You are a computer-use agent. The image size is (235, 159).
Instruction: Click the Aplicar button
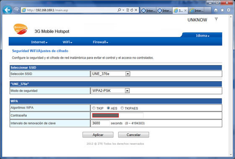click(x=98, y=135)
